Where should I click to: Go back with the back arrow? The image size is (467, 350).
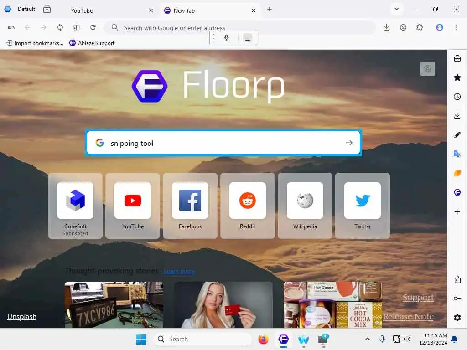[27, 27]
